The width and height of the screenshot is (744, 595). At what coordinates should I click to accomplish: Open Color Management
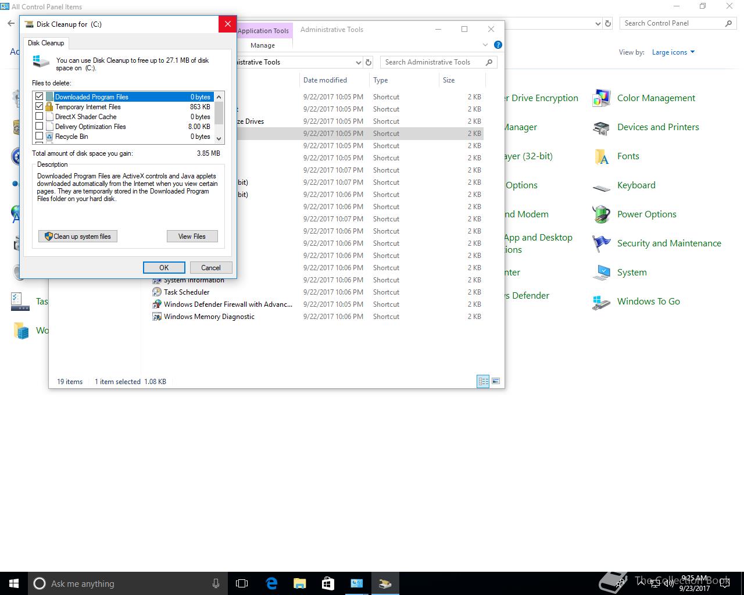pyautogui.click(x=644, y=98)
